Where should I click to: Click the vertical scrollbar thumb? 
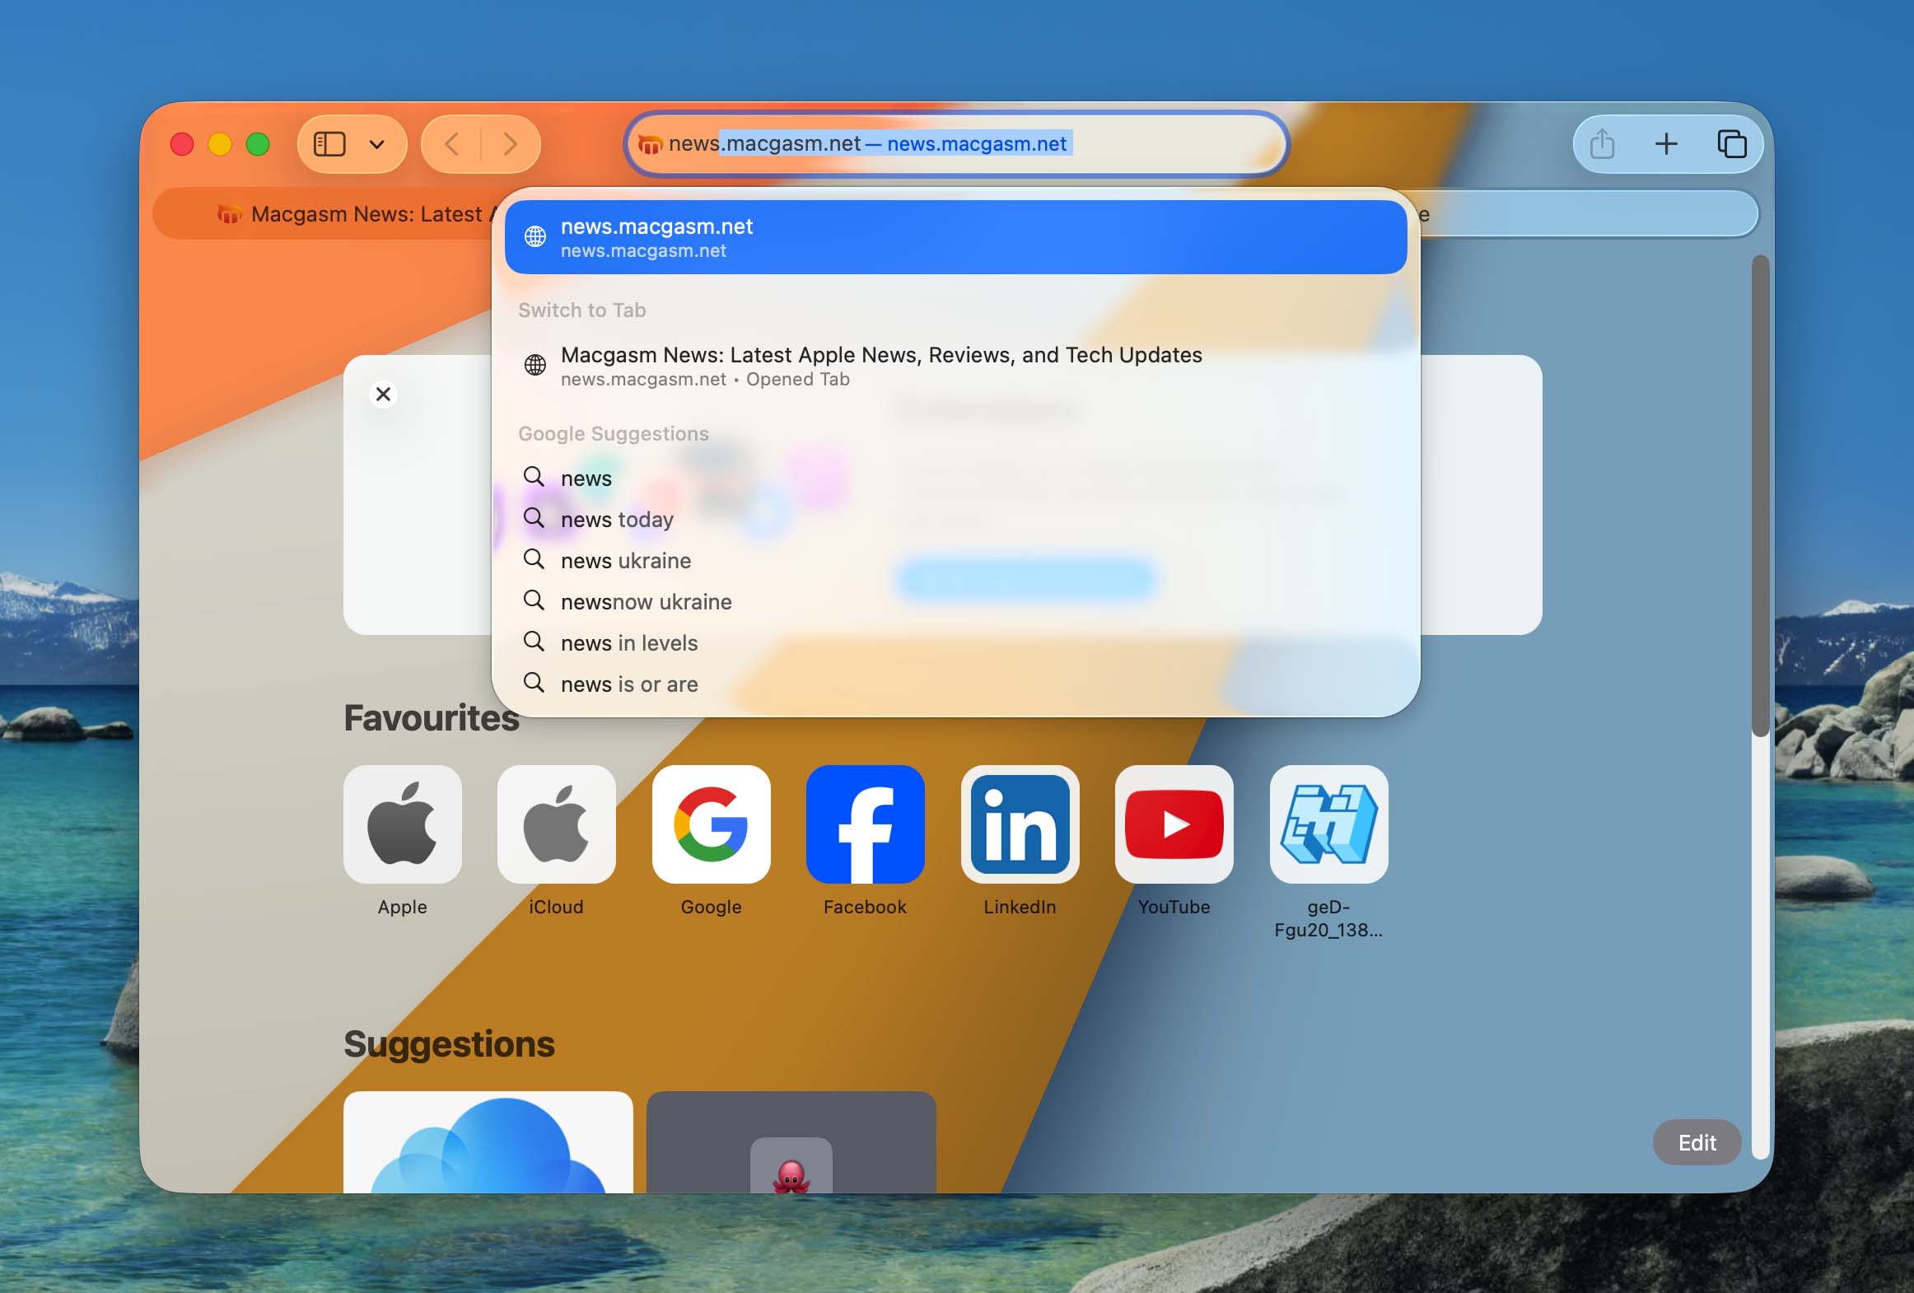[x=1760, y=496]
